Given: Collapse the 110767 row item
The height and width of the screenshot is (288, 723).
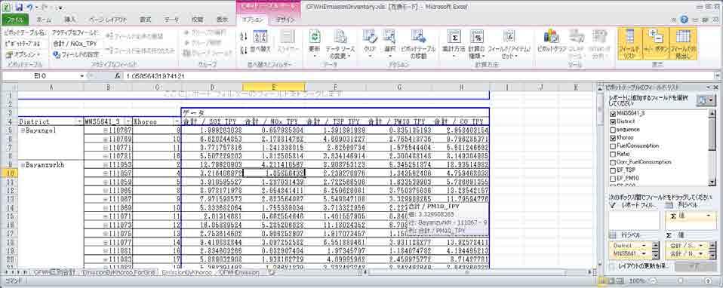Looking at the screenshot, I should point(105,130).
